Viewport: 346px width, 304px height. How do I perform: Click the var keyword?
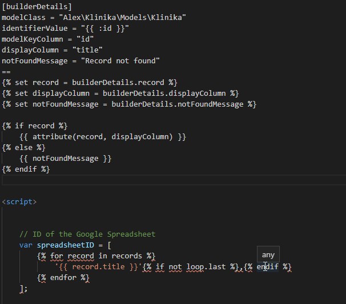click(x=26, y=245)
